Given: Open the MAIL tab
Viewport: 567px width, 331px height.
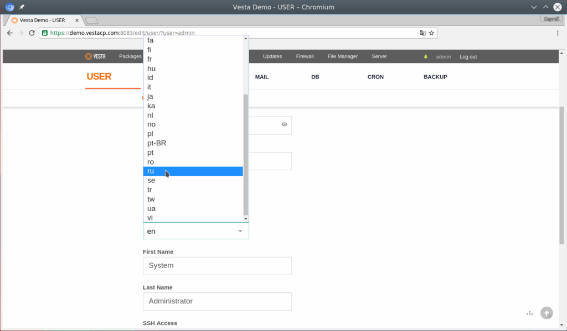Looking at the screenshot, I should (262, 77).
